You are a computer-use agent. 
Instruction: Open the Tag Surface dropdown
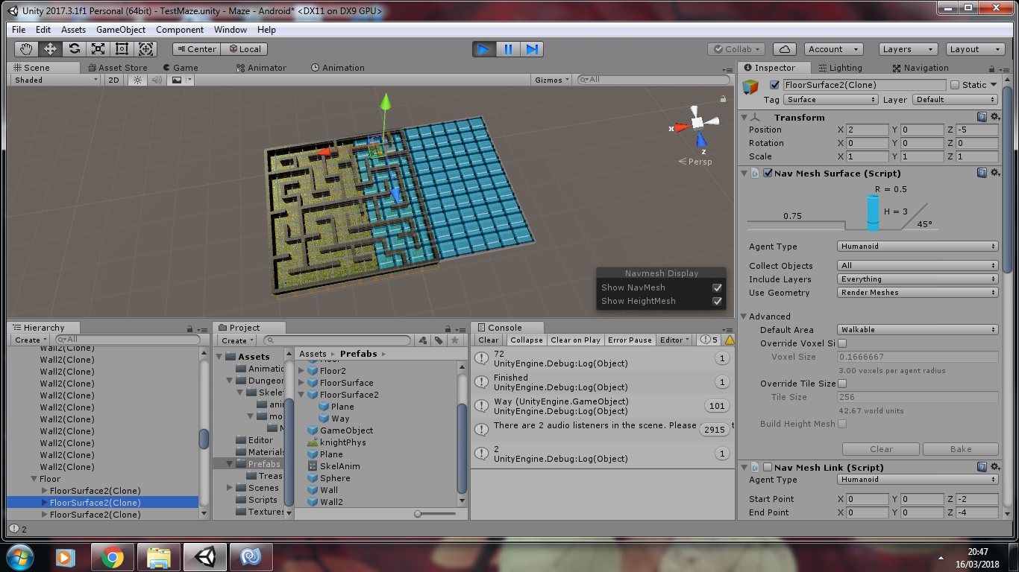coord(830,100)
